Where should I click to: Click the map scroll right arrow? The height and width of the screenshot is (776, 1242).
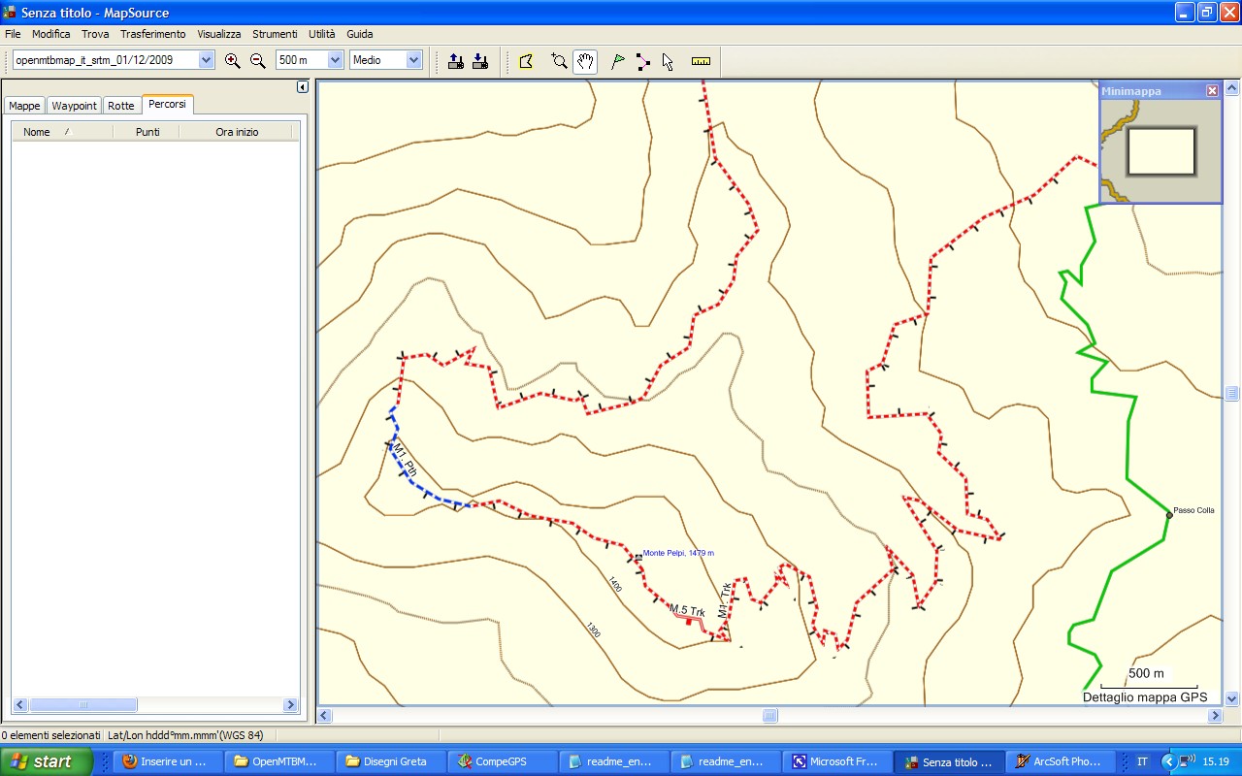pos(1215,716)
